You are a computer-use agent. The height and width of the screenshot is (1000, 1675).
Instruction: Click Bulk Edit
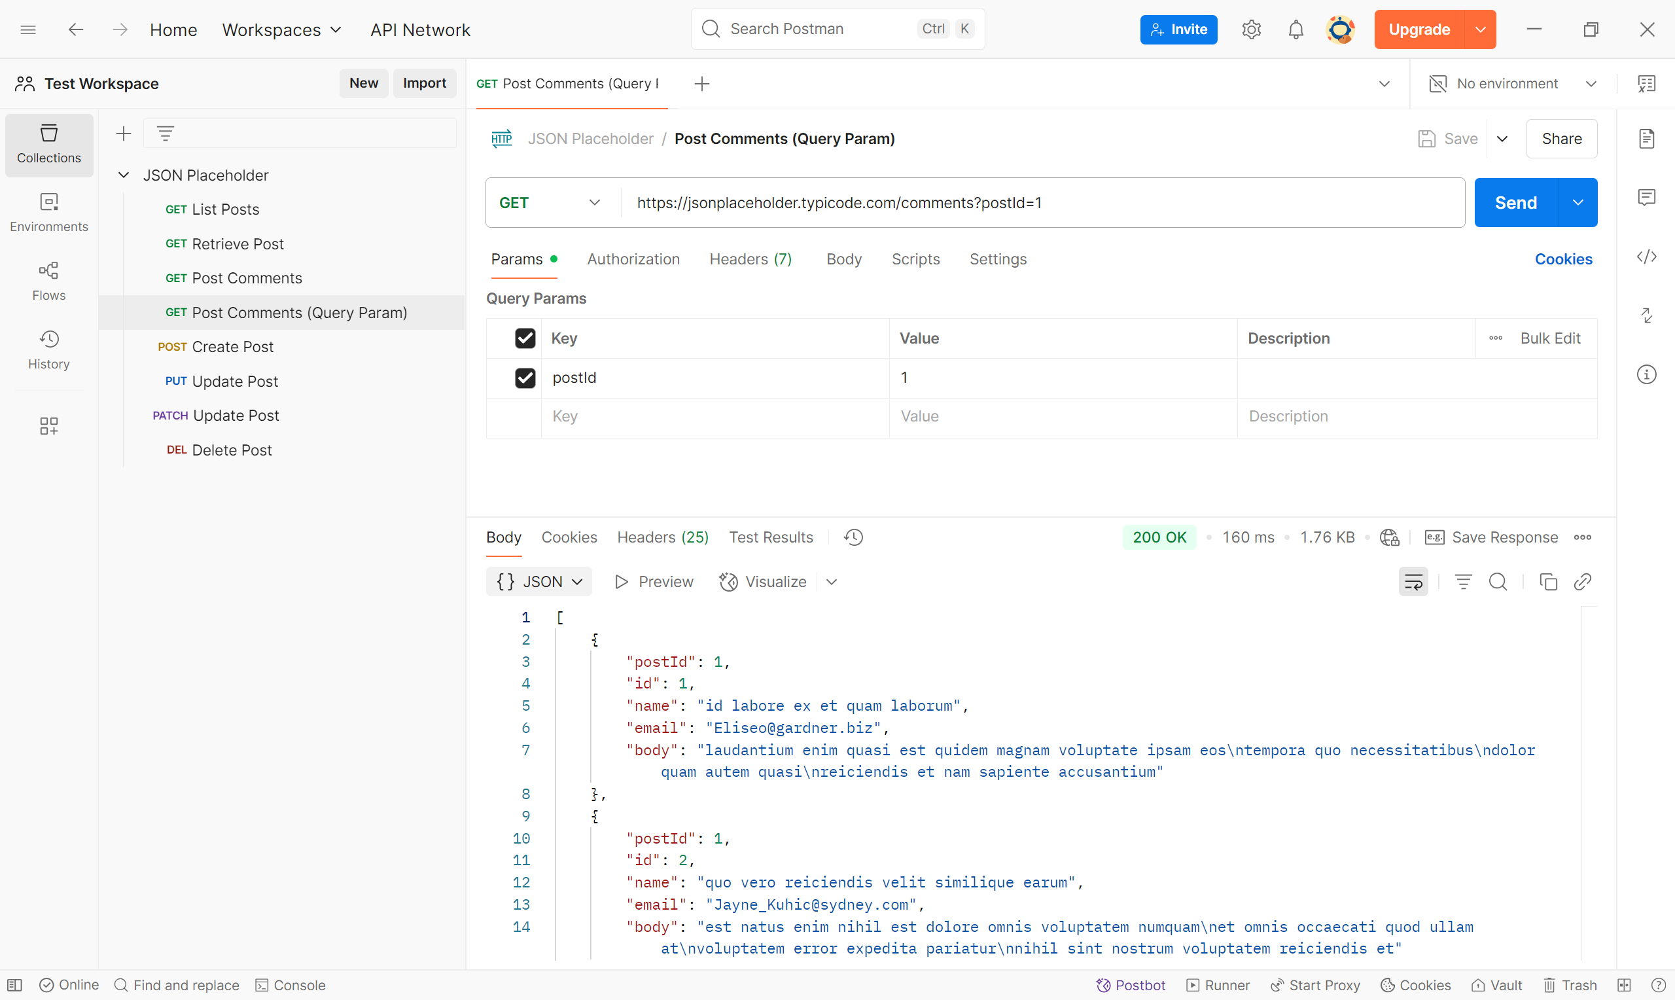1551,338
